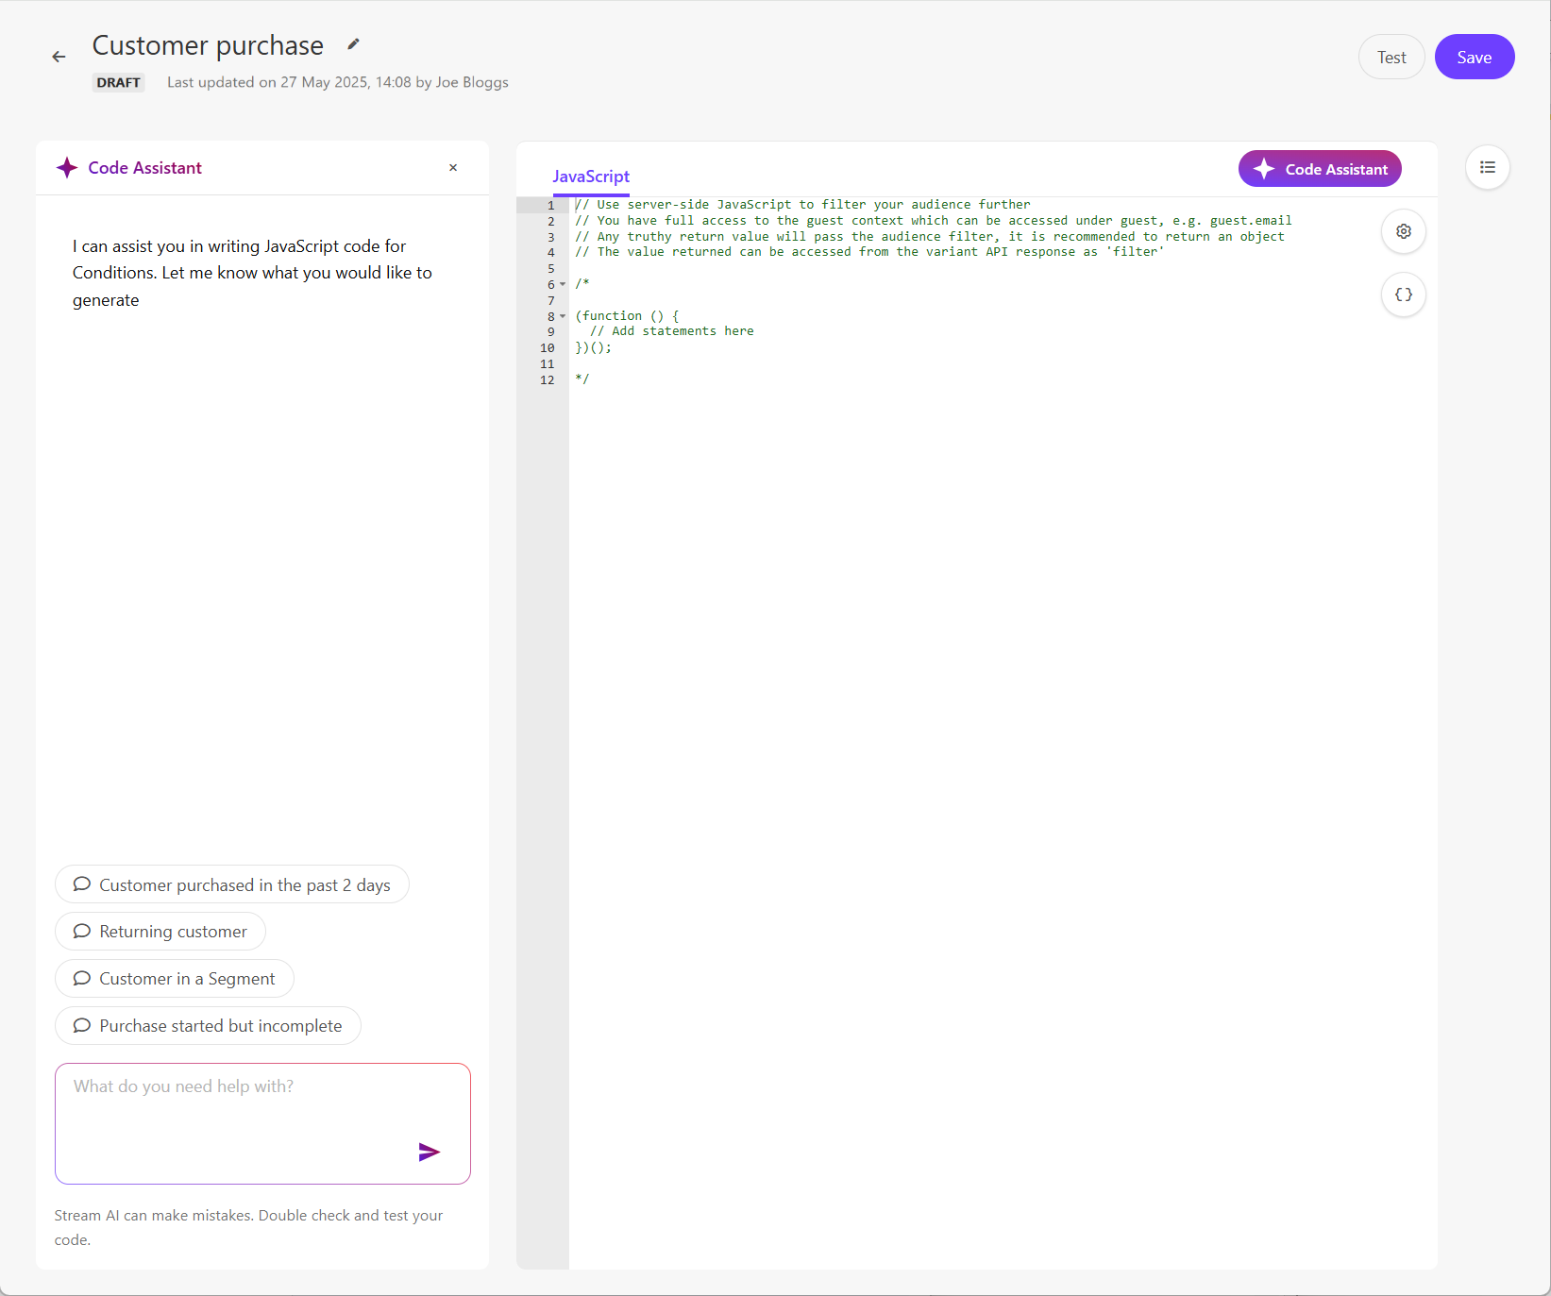Choose 'Customer purchased in the past 2 days' suggestion
Screen dimensions: 1551x1296
pyautogui.click(x=232, y=884)
